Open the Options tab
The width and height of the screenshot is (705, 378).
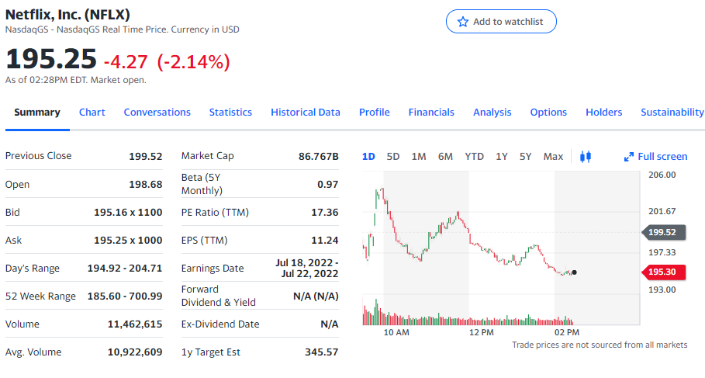(548, 112)
